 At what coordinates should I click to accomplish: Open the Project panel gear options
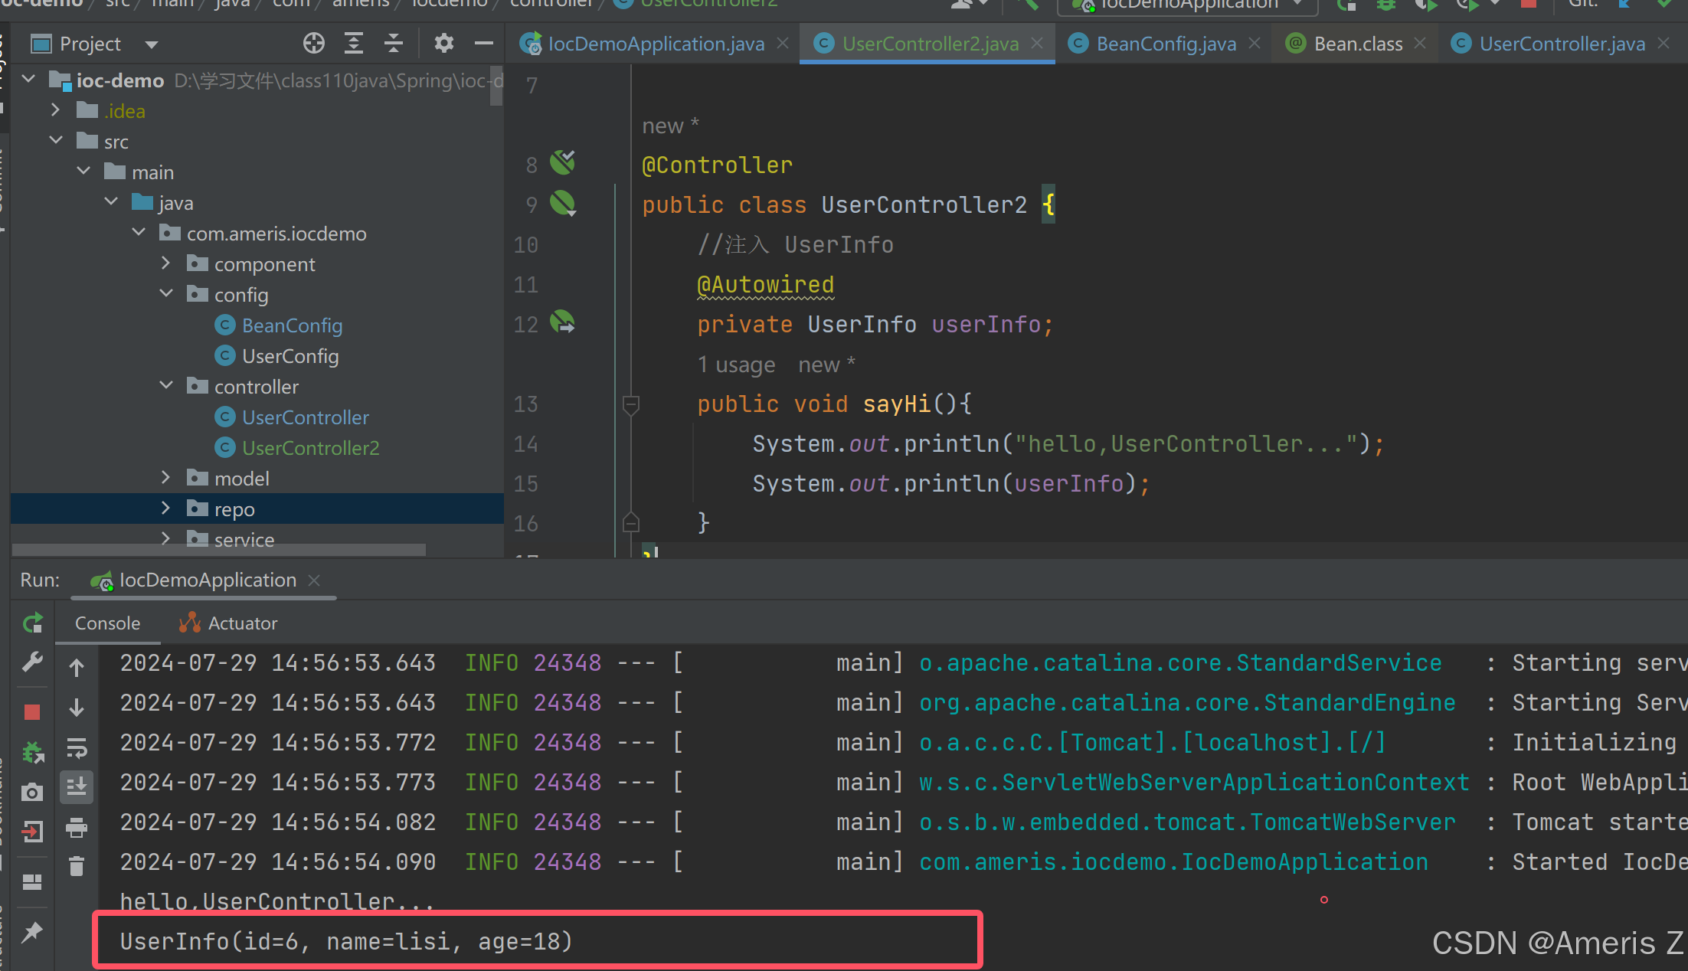coord(443,44)
